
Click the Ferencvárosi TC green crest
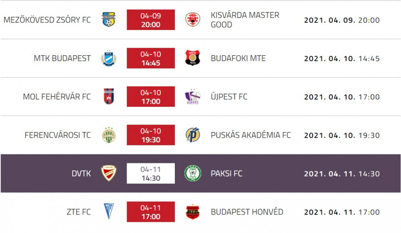point(109,135)
